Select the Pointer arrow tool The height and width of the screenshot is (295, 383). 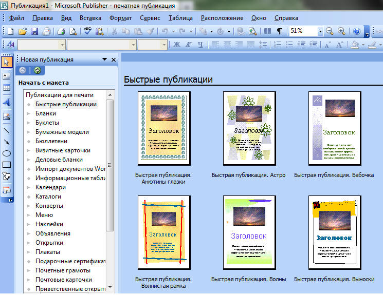(x=7, y=63)
